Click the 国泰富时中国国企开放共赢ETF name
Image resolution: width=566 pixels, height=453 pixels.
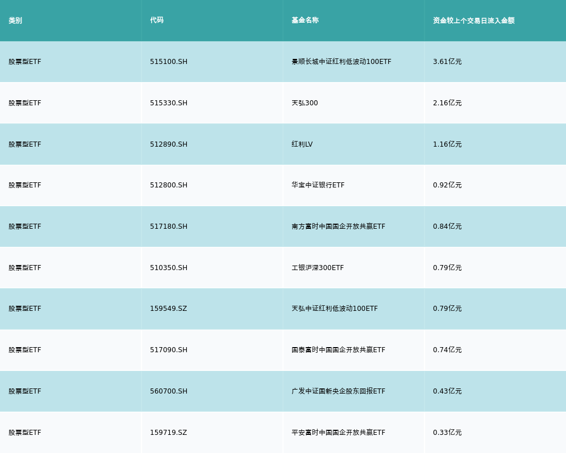point(338,350)
